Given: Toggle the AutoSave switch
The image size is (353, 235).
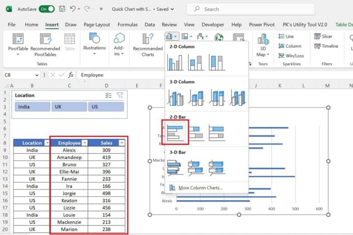Looking at the screenshot, I should click(x=46, y=9).
